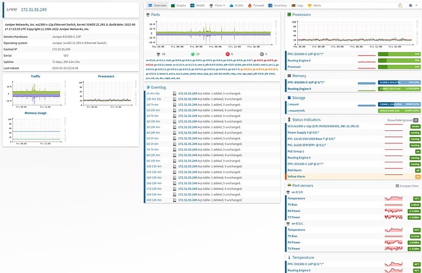Click the xe-0/1/0 port sensor icon

(x=288, y=192)
